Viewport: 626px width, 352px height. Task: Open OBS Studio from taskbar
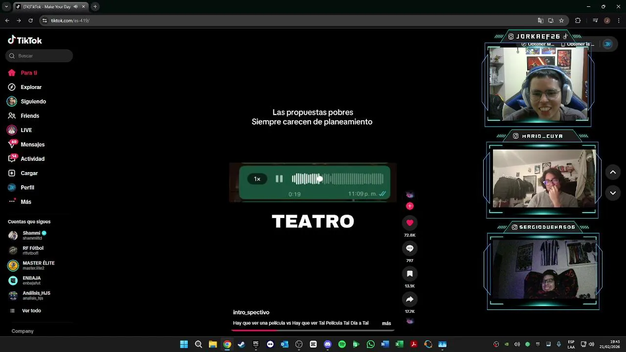click(299, 344)
